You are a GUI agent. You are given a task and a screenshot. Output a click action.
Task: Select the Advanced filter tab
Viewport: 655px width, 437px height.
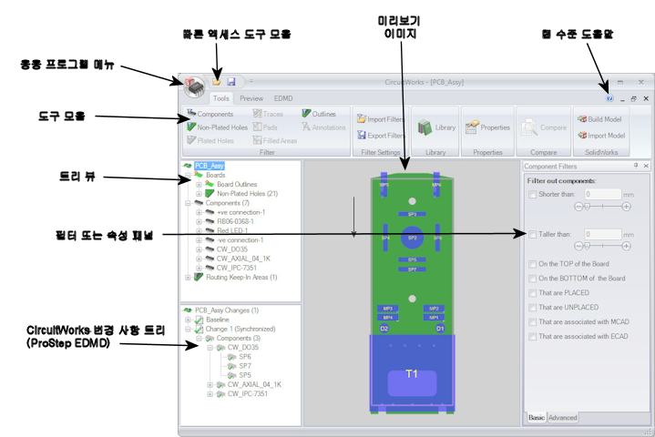pyautogui.click(x=563, y=417)
